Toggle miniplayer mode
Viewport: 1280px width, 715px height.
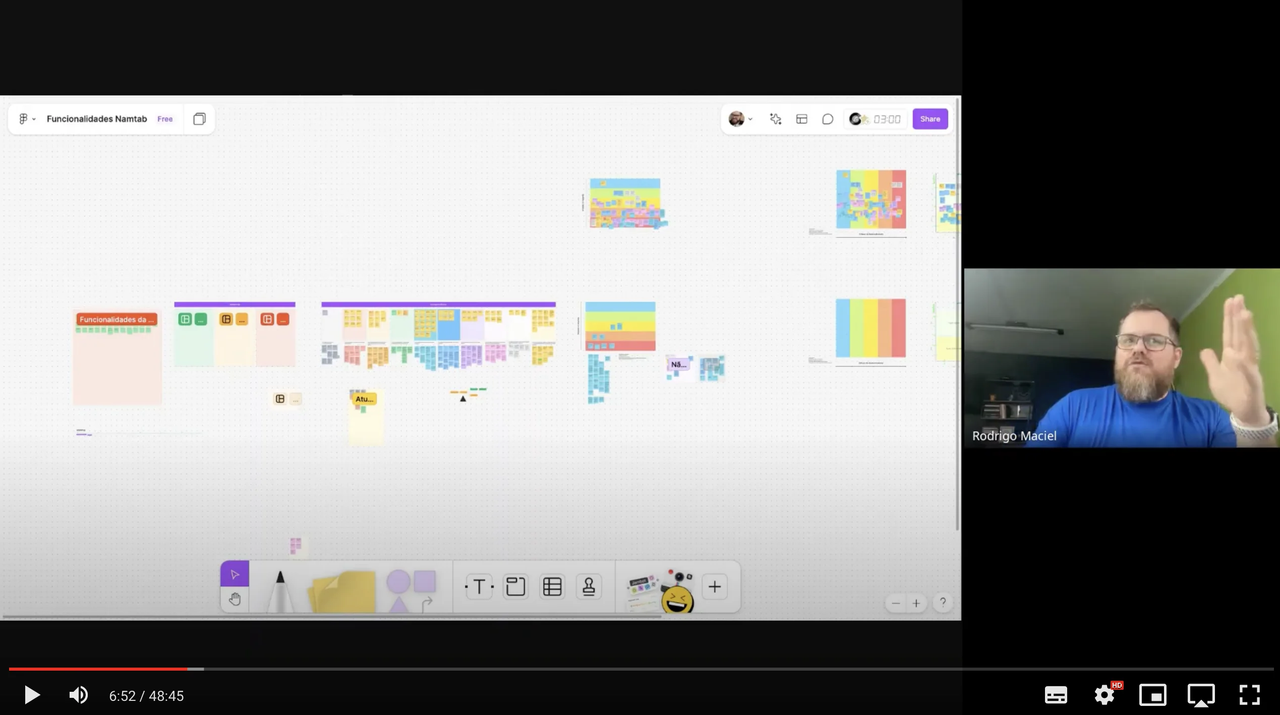[x=1153, y=695]
